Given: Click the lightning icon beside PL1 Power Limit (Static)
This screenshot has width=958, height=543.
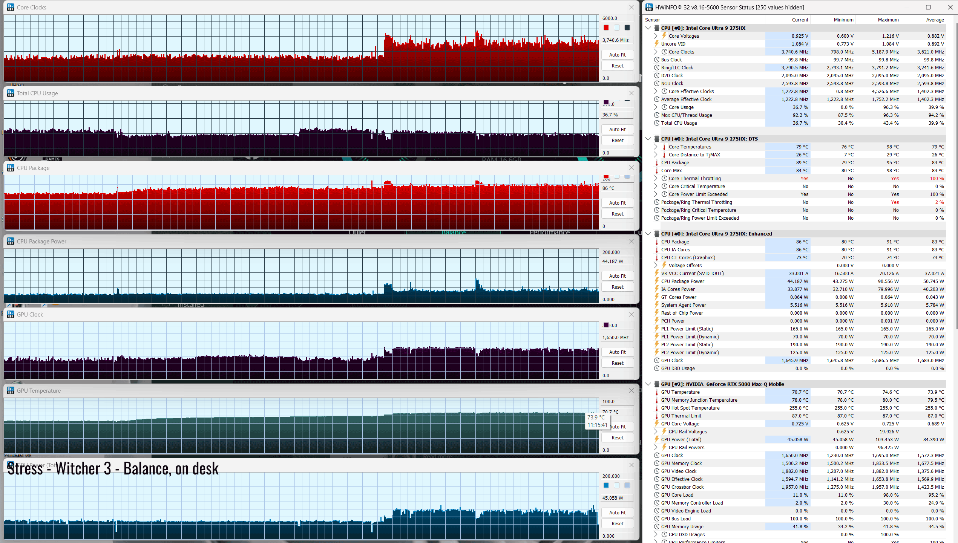Looking at the screenshot, I should coord(657,329).
